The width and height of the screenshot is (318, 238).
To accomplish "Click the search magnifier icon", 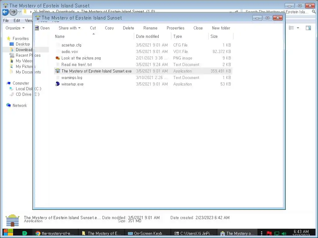I will pos(314,12).
